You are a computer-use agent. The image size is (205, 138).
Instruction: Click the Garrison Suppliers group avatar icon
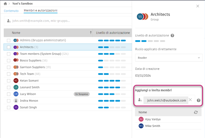pyautogui.click(x=16, y=67)
